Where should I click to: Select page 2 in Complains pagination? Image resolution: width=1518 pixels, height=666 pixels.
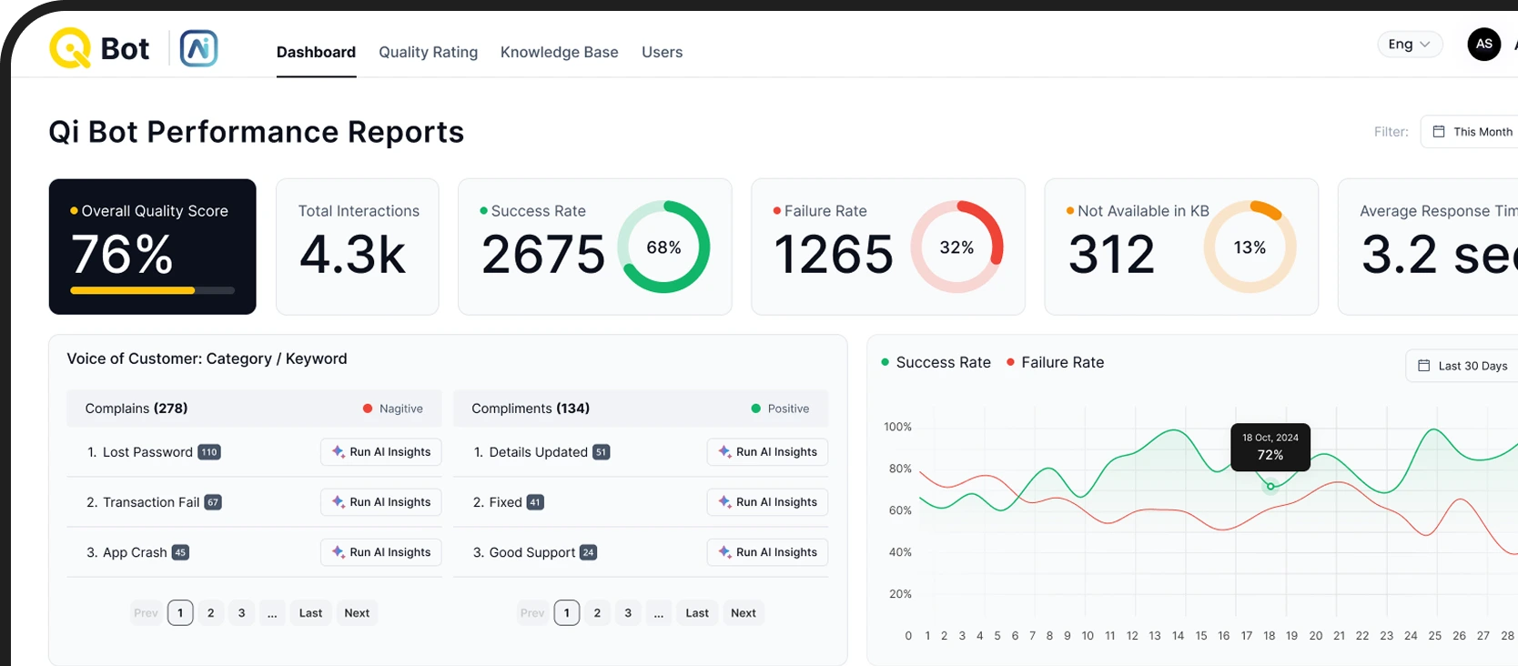210,613
